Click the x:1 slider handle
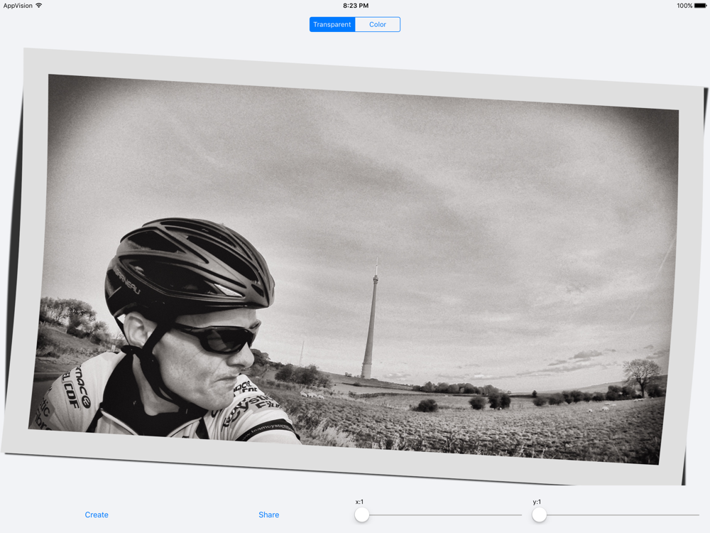 (362, 515)
